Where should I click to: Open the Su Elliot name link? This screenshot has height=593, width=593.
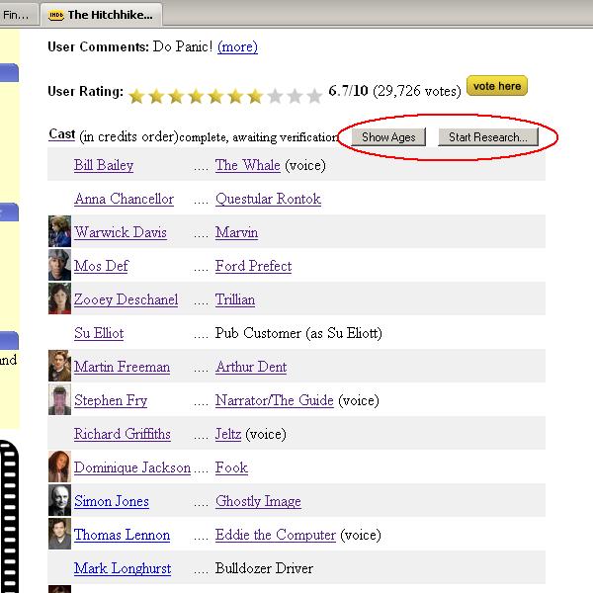click(x=99, y=333)
